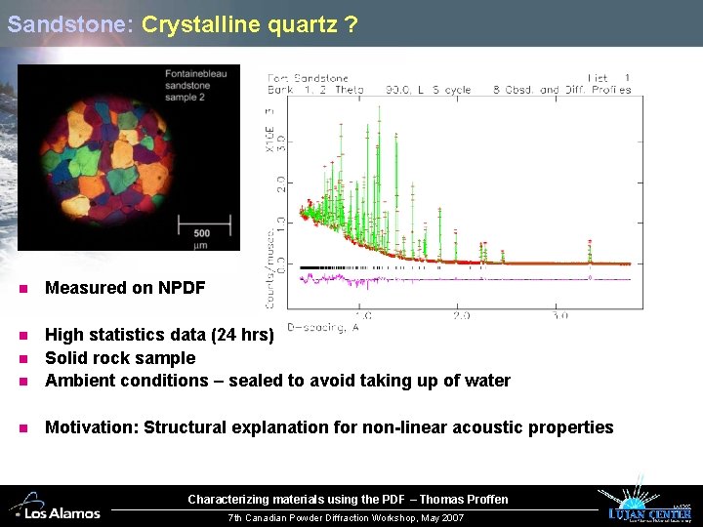Click the 'Measured on NPDF' bullet
703x527 pixels.
click(125, 288)
